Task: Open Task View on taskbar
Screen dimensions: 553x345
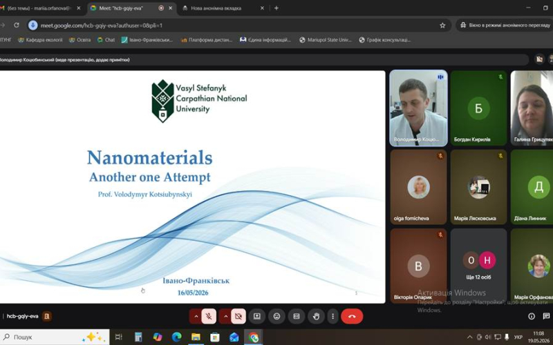Action: pos(118,337)
